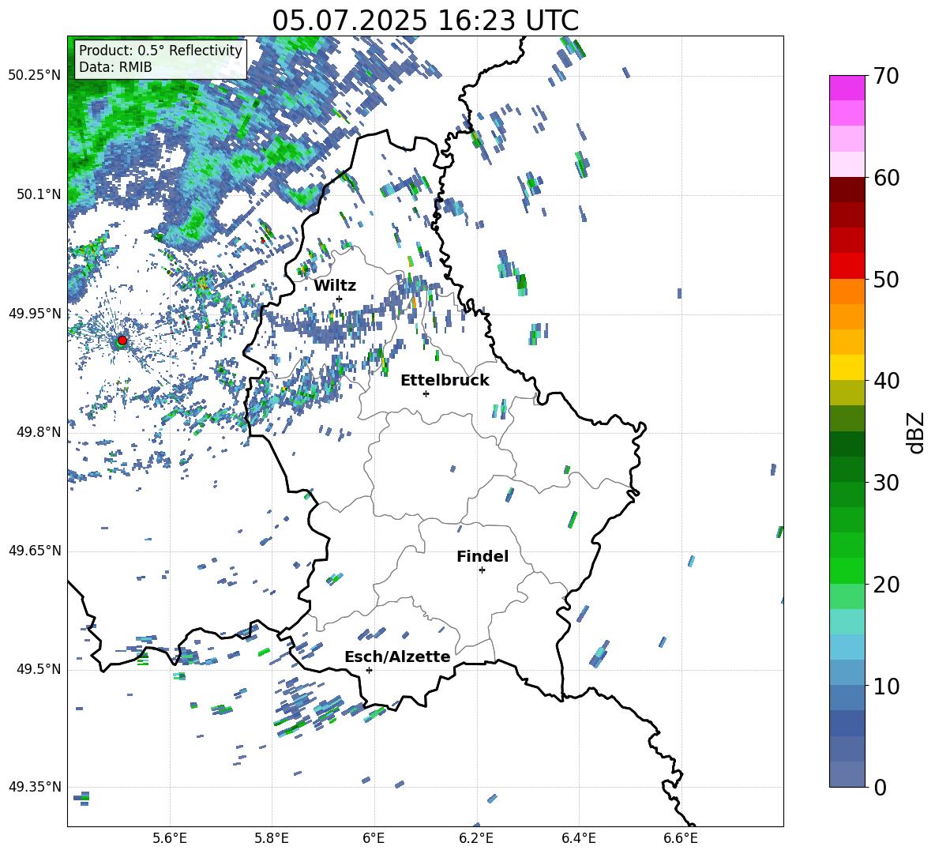Click the title 05.07.2025 16:23 UTC

click(425, 21)
